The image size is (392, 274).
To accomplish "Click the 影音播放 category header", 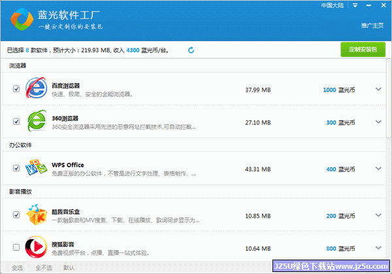I will coord(20,192).
